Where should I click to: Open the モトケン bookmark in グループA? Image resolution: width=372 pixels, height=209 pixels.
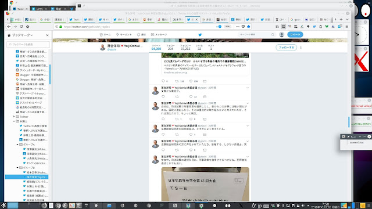(35, 163)
